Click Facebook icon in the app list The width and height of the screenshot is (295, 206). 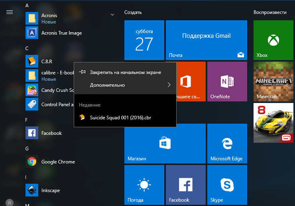click(32, 133)
